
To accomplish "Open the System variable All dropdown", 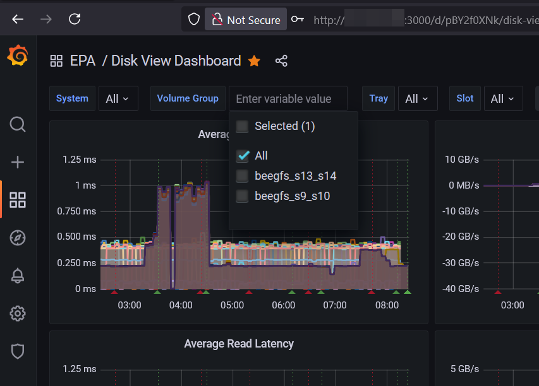I will [118, 98].
